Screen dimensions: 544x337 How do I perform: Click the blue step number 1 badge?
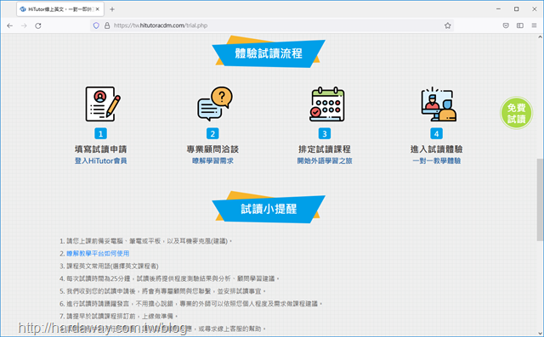click(100, 133)
